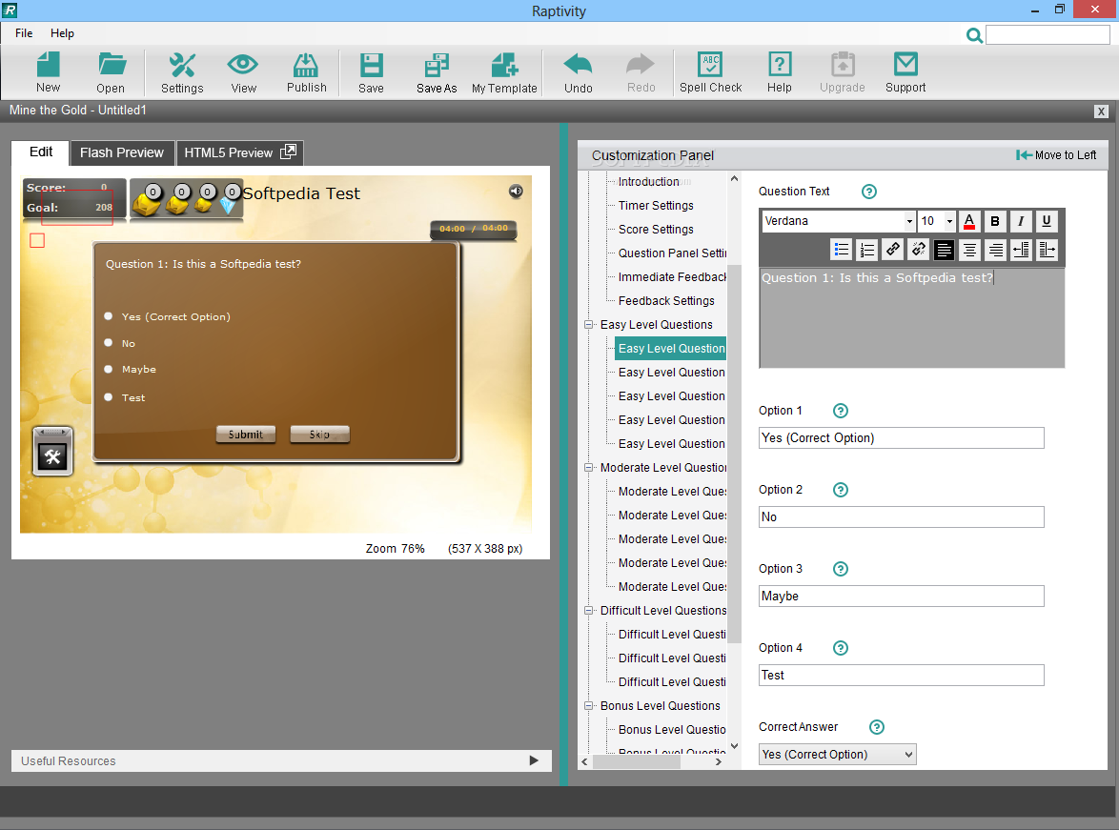
Task: Select Score Settings in the tree
Action: pyautogui.click(x=656, y=229)
